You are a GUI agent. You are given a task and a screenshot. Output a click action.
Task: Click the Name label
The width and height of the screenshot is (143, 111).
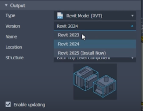coord(11,36)
